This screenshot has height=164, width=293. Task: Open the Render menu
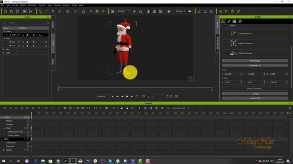[42, 5]
